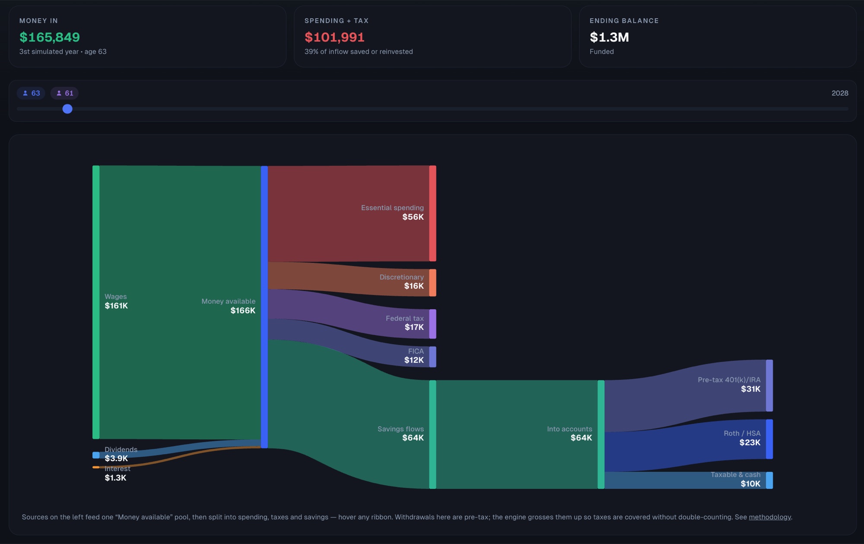The image size is (864, 544).
Task: Click the Interest source node
Action: tap(96, 467)
